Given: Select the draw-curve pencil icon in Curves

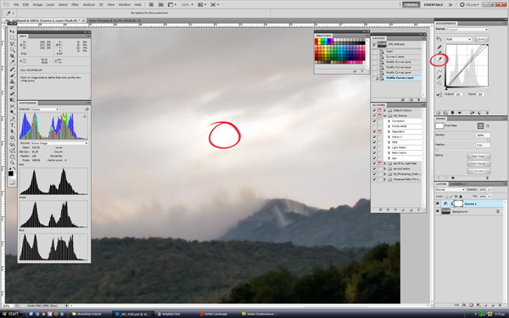Looking at the screenshot, I should click(439, 77).
